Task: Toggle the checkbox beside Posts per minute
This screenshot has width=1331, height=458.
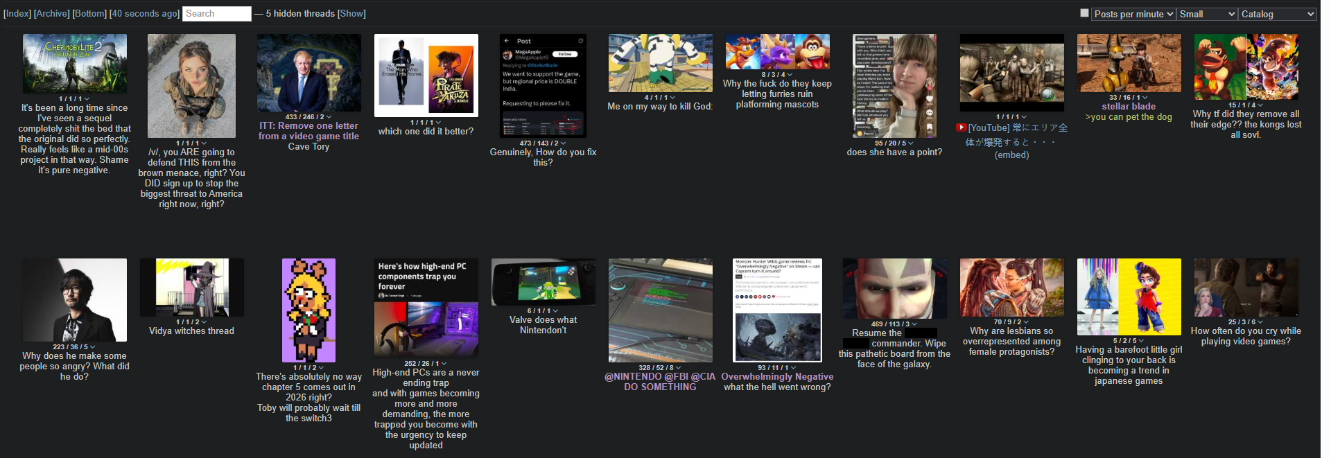Action: point(1084,13)
